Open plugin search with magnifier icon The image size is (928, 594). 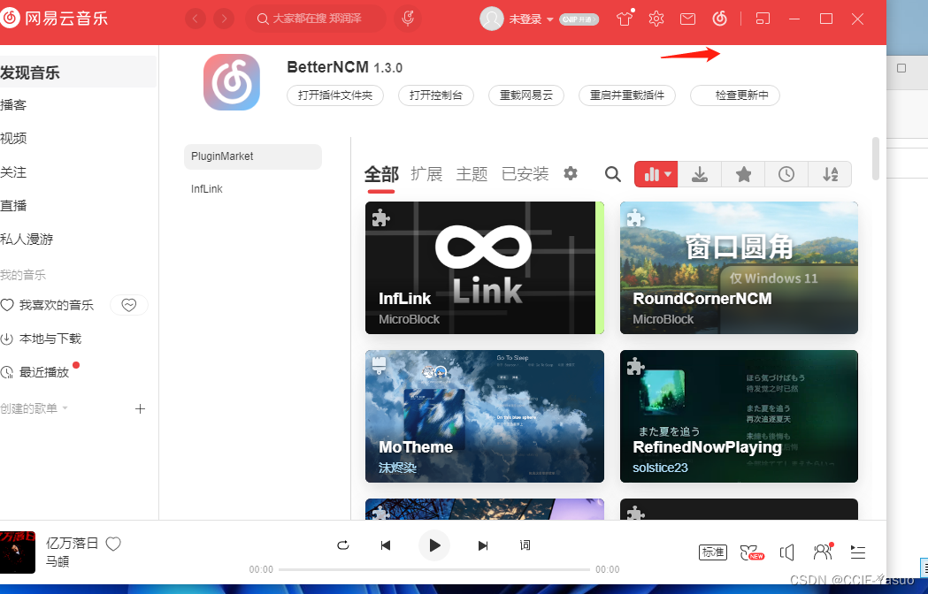(x=612, y=174)
